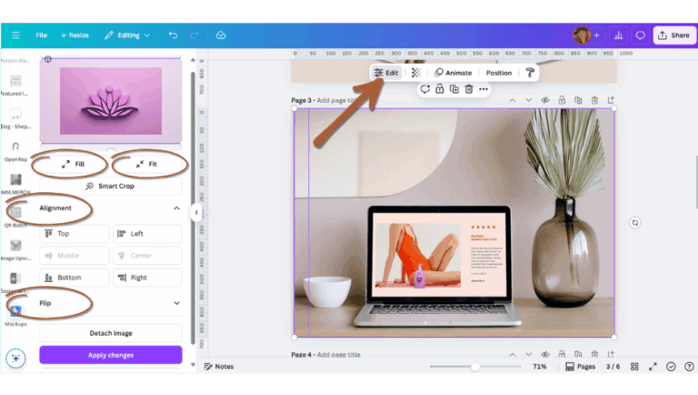The image size is (698, 395).
Task: Add a new page after Page 3
Action: point(611,100)
